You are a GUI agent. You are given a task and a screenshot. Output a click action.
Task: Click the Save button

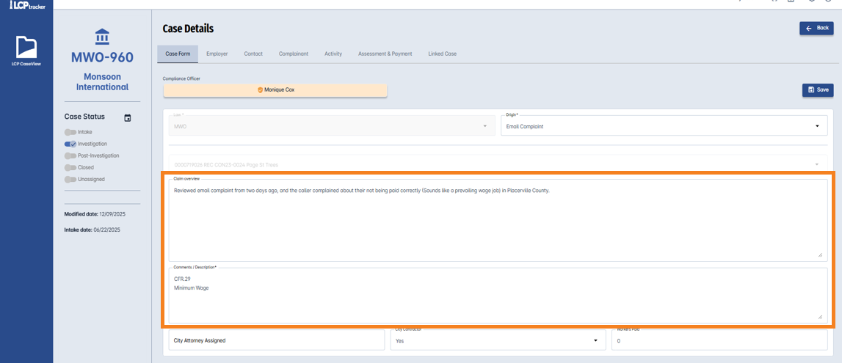(818, 90)
